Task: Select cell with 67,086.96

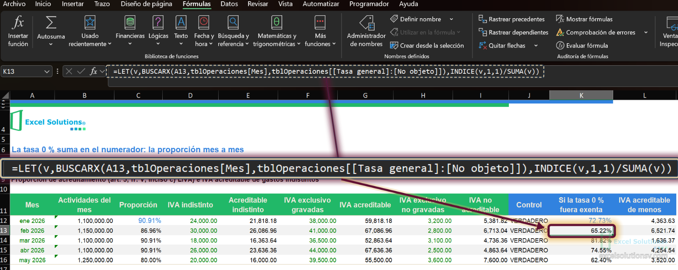Action: 365,231
